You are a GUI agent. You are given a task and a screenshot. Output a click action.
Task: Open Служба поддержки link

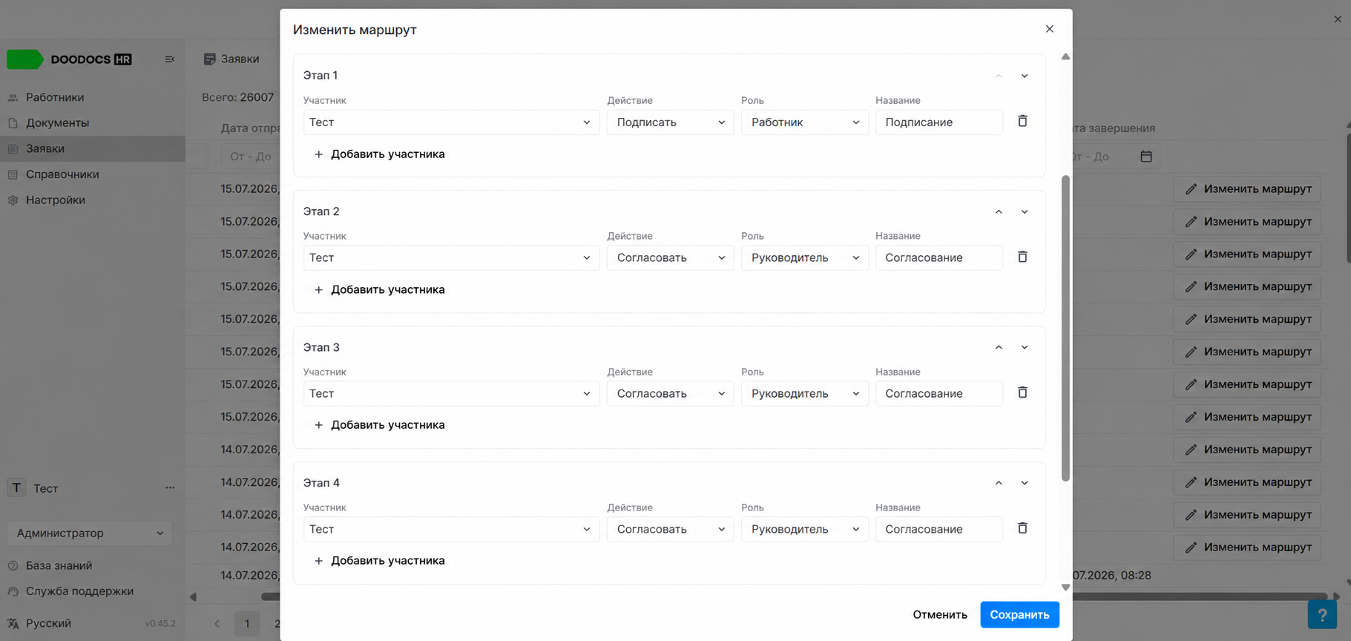point(70,591)
